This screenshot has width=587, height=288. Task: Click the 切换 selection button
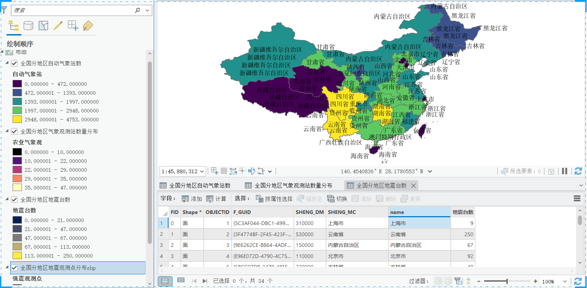click(x=337, y=199)
